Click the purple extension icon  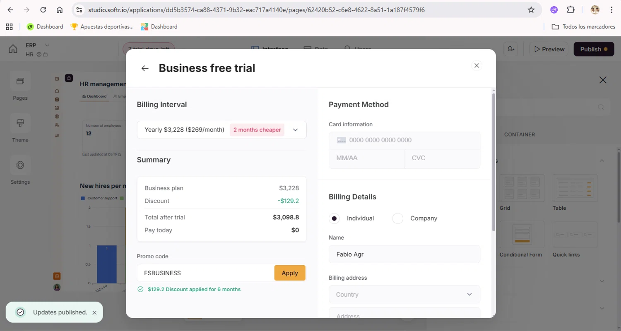click(x=554, y=10)
